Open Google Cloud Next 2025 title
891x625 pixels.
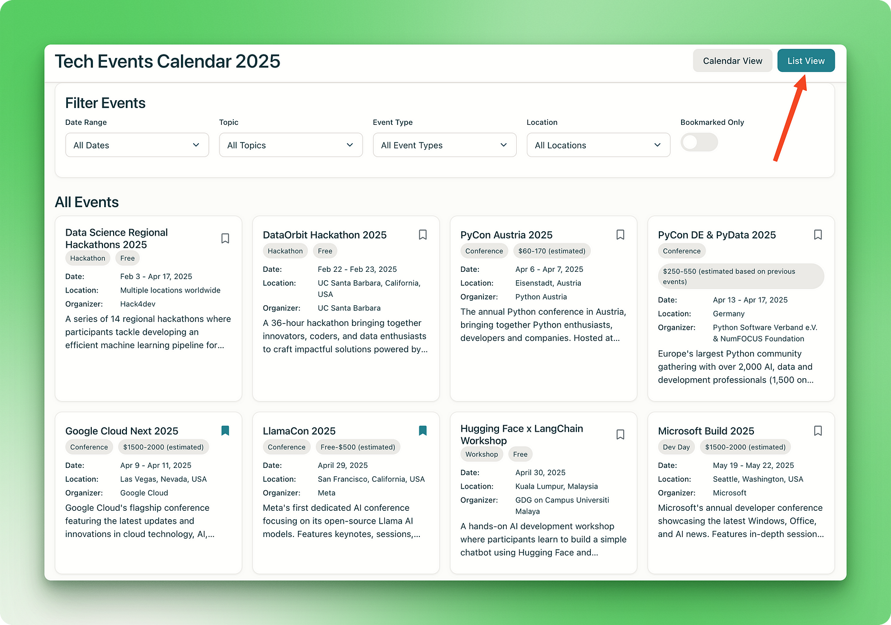pos(121,431)
